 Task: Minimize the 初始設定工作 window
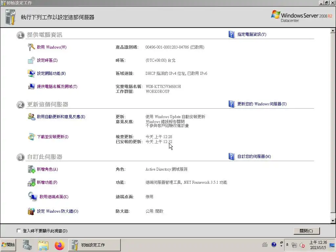tap(321, 3)
